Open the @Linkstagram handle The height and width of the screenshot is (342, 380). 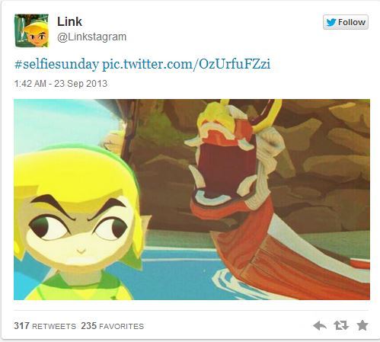point(91,37)
